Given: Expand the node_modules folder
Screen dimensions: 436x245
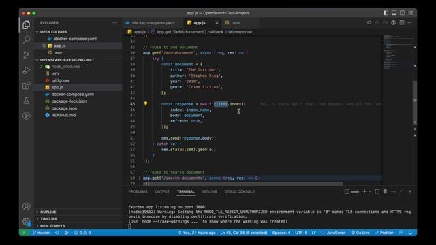Looking at the screenshot, I should point(65,67).
